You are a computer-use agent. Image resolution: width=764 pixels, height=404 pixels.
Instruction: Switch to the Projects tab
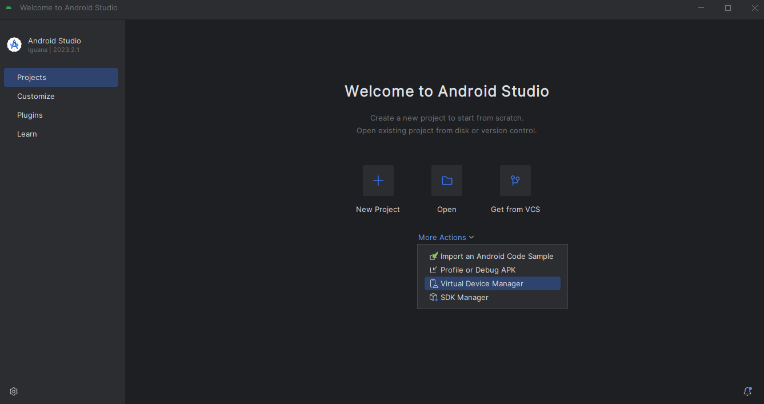tap(61, 77)
